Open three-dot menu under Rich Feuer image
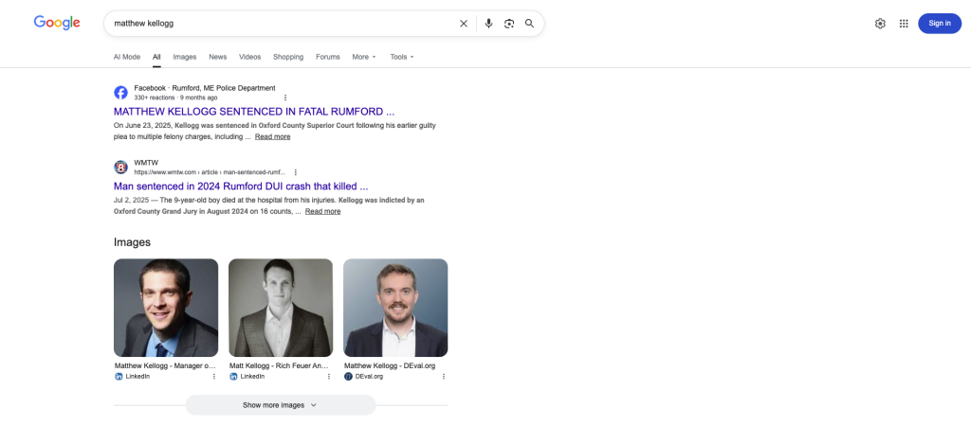The width and height of the screenshot is (971, 426). (x=329, y=377)
